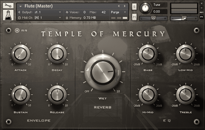Click the Low-Mid EQ knob

tap(186, 54)
